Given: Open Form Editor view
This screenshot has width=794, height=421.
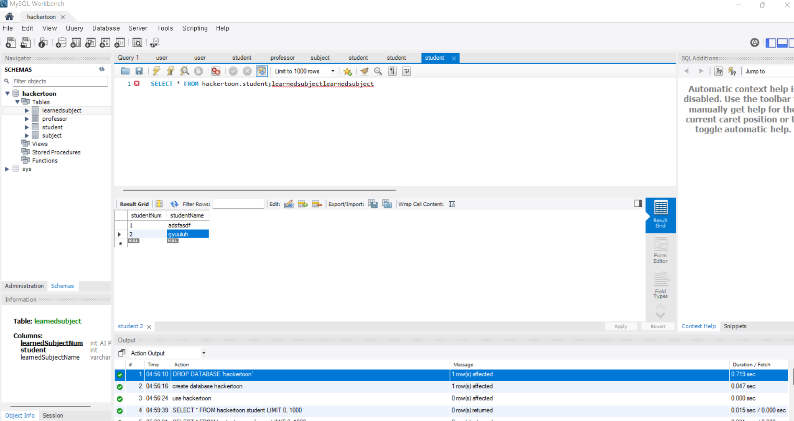Looking at the screenshot, I should pyautogui.click(x=660, y=250).
